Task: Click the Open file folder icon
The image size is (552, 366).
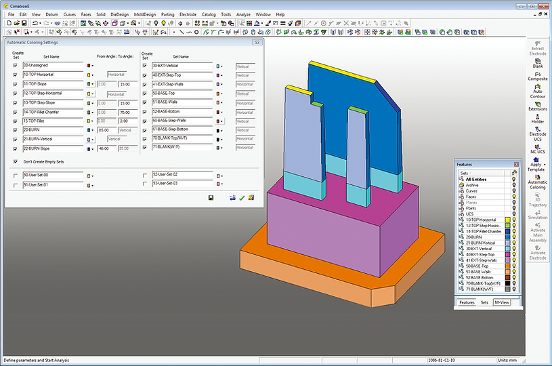Action: click(x=16, y=23)
